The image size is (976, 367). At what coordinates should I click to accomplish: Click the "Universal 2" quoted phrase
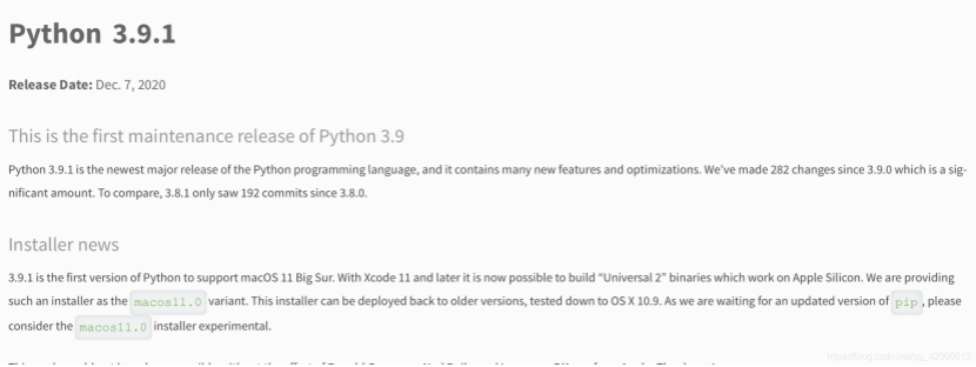[x=631, y=278]
